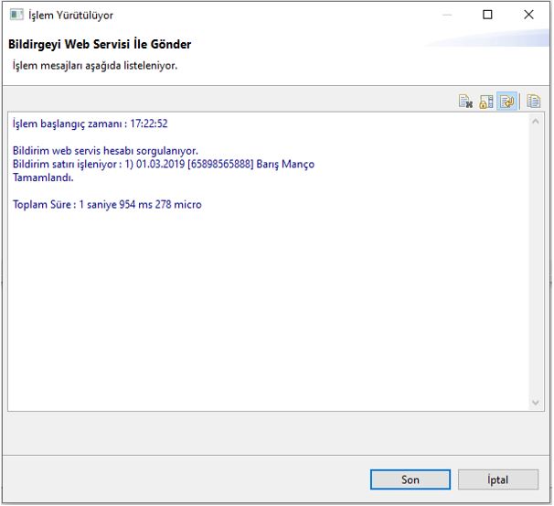Toggle the scroll lock icon

[486, 102]
